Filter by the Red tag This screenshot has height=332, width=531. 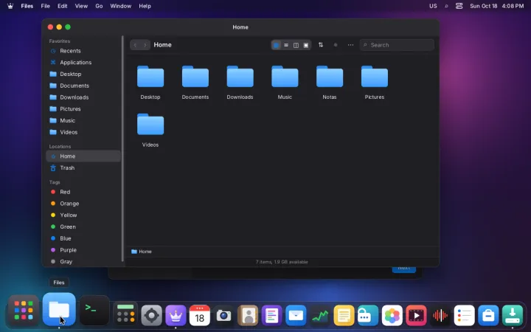(x=83, y=192)
